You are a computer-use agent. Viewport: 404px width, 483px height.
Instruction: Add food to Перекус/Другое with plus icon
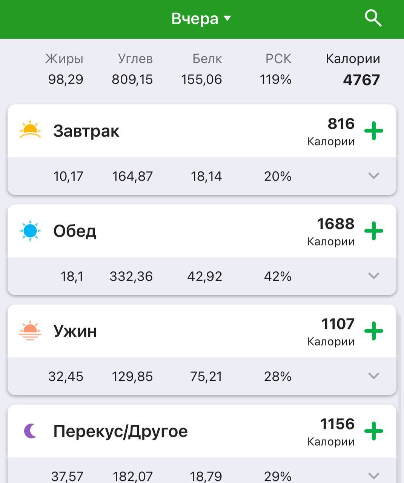pyautogui.click(x=373, y=431)
